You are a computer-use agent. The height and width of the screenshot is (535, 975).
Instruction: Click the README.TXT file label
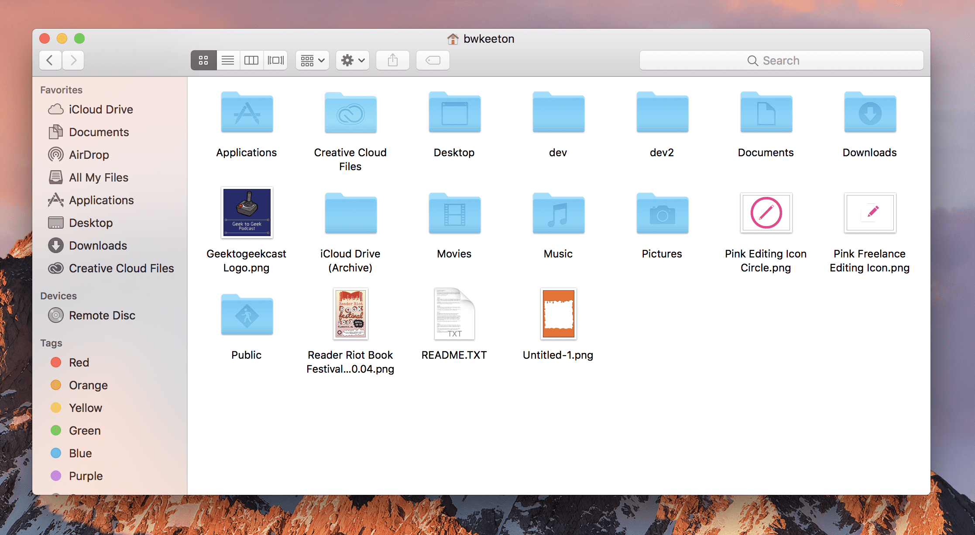pyautogui.click(x=454, y=355)
